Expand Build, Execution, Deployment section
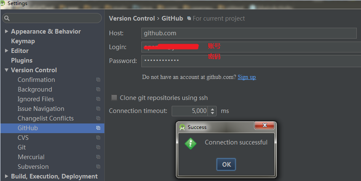This screenshot has width=361, height=181. 6,176
